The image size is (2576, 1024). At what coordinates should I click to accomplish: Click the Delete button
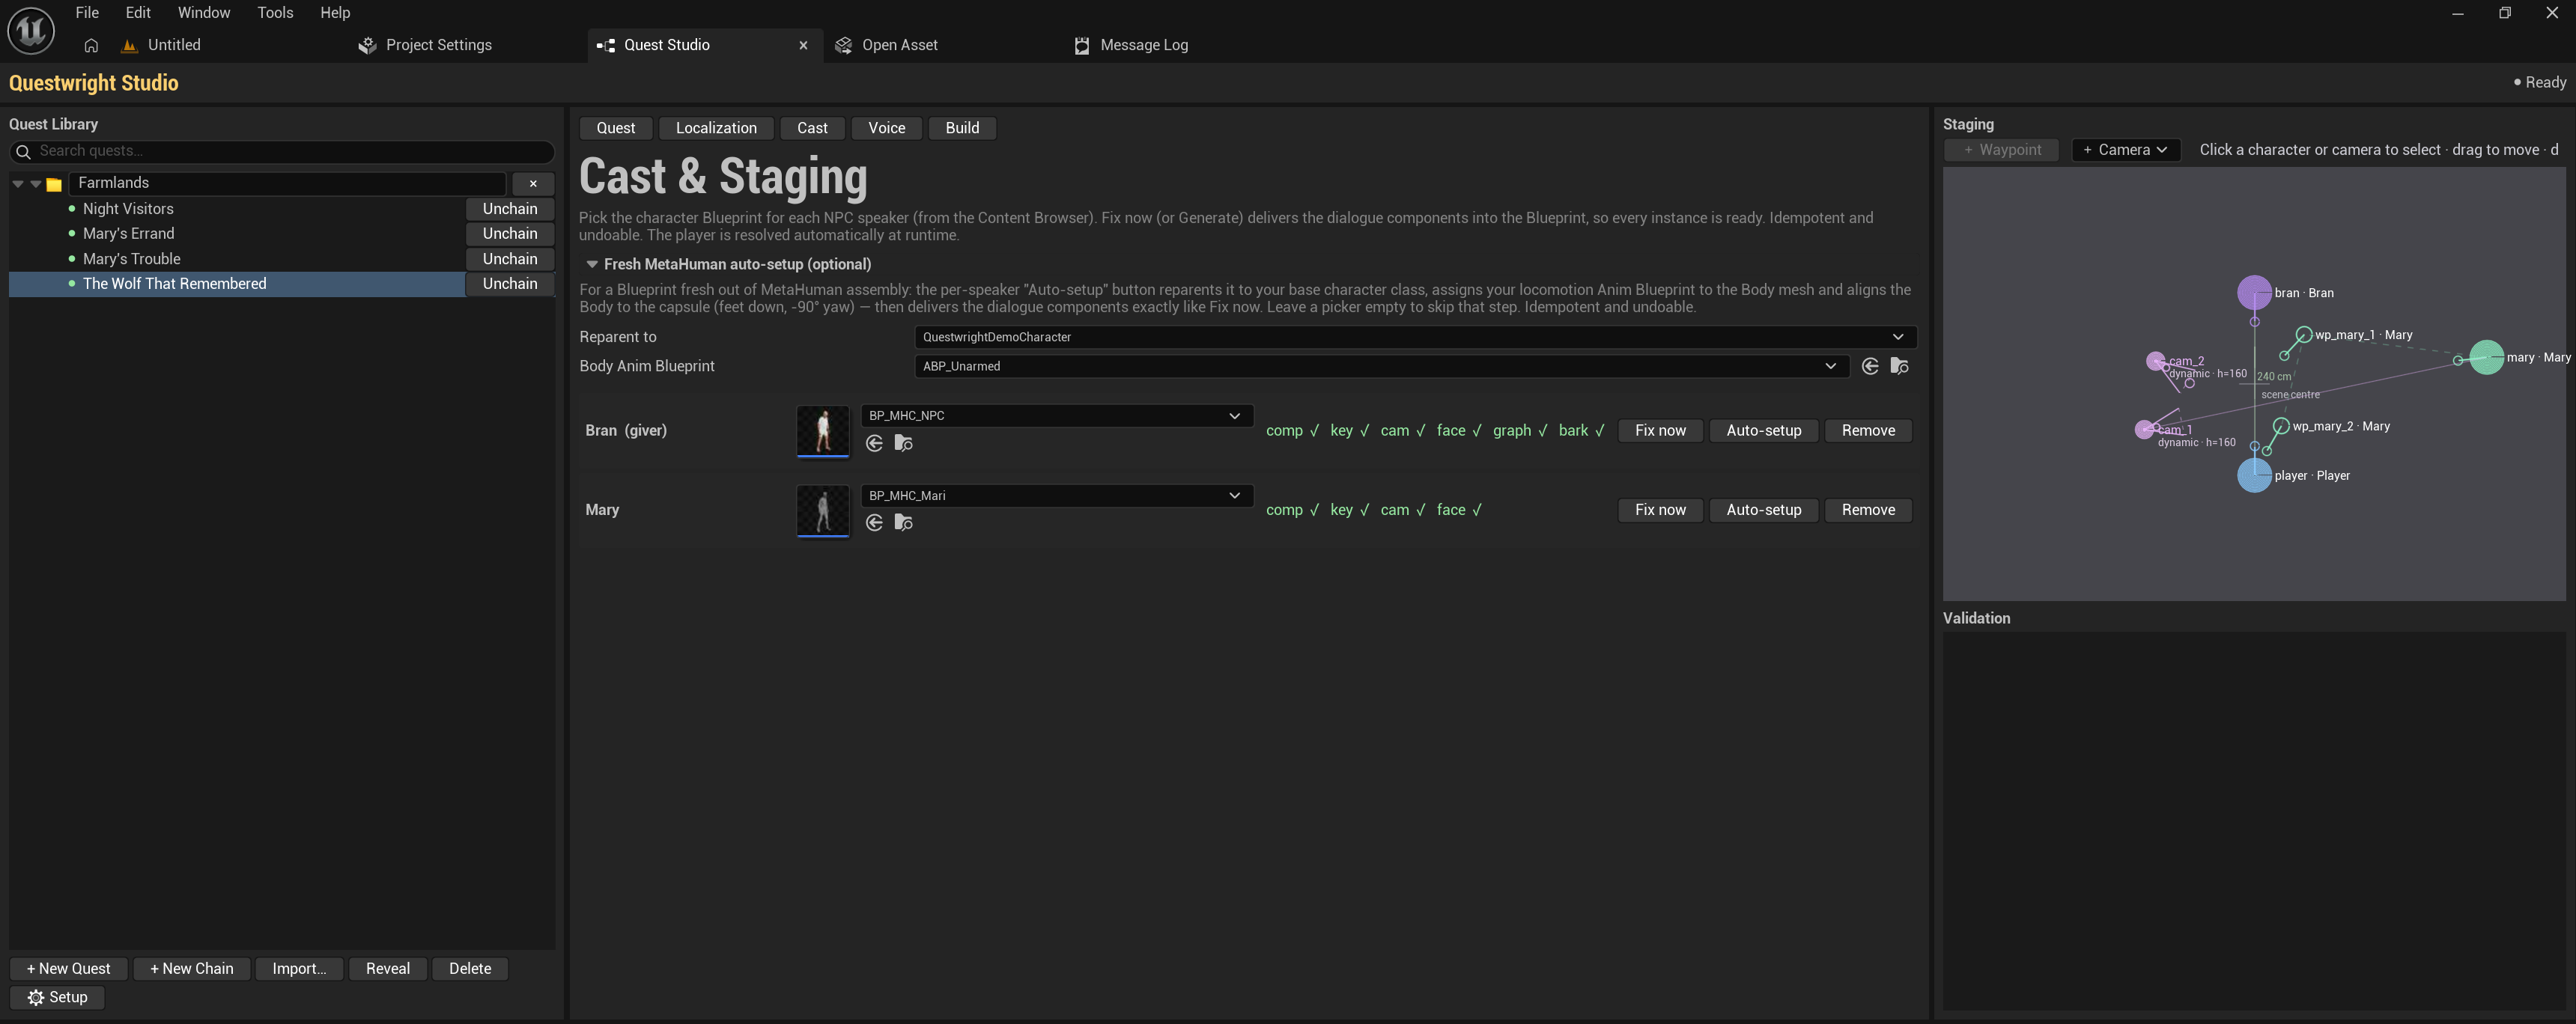click(470, 968)
